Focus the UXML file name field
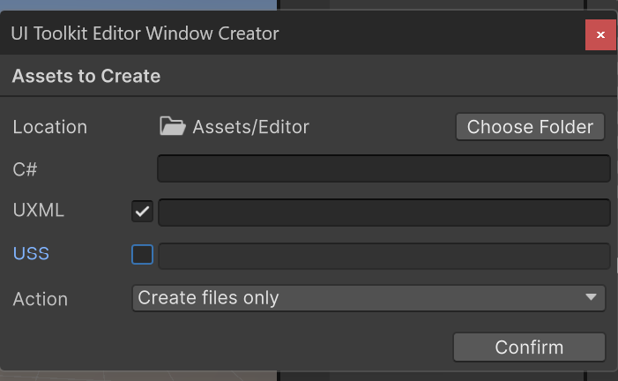This screenshot has height=381, width=618. point(384,213)
